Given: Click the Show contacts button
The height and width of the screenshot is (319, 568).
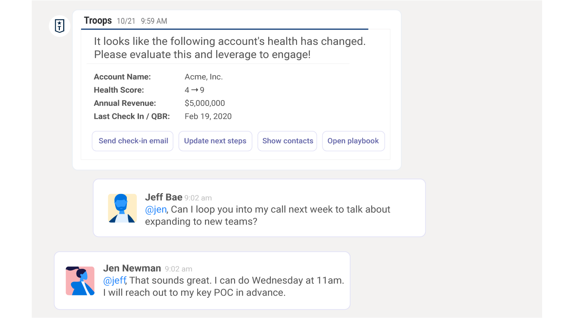Looking at the screenshot, I should [x=287, y=141].
